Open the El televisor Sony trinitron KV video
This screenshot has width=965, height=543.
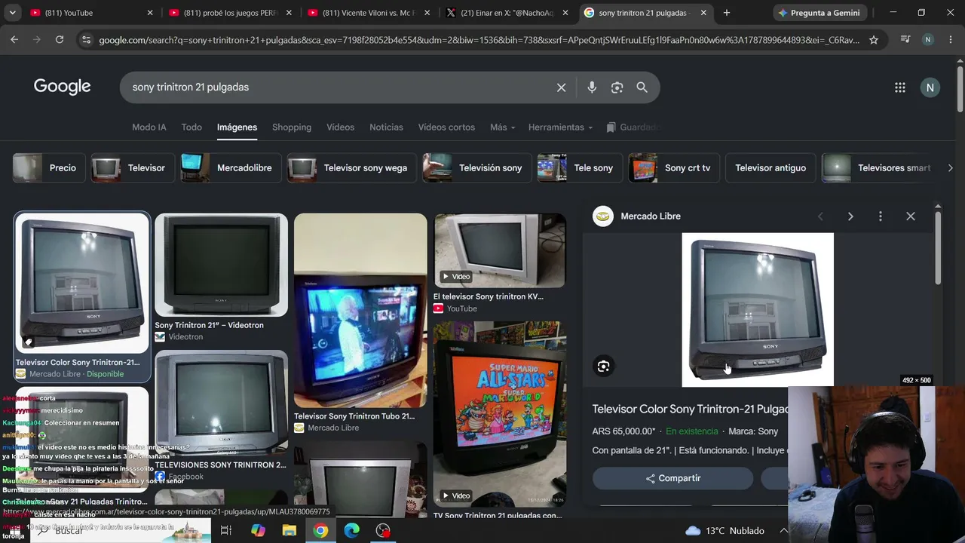pyautogui.click(x=500, y=251)
